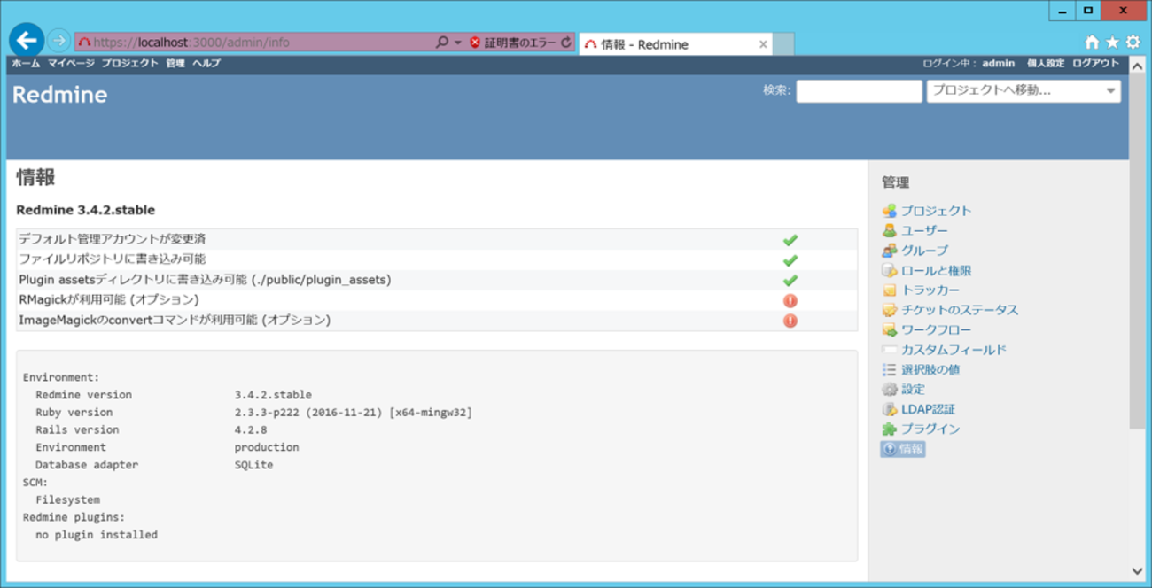Click in the 検索 search field

click(858, 91)
